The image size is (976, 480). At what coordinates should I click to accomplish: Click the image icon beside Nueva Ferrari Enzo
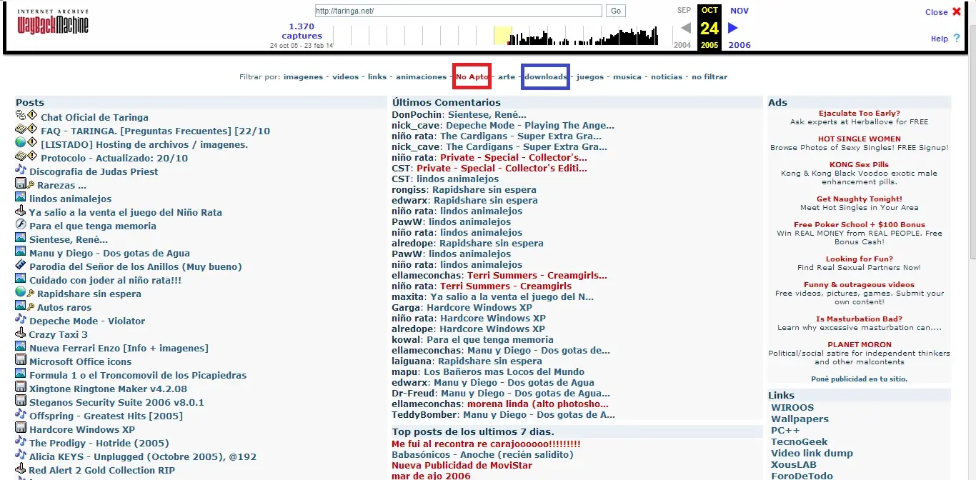(21, 346)
